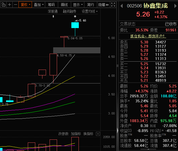
Task: Open the 叠加 dropdown menu
Action: [x=39, y=5]
